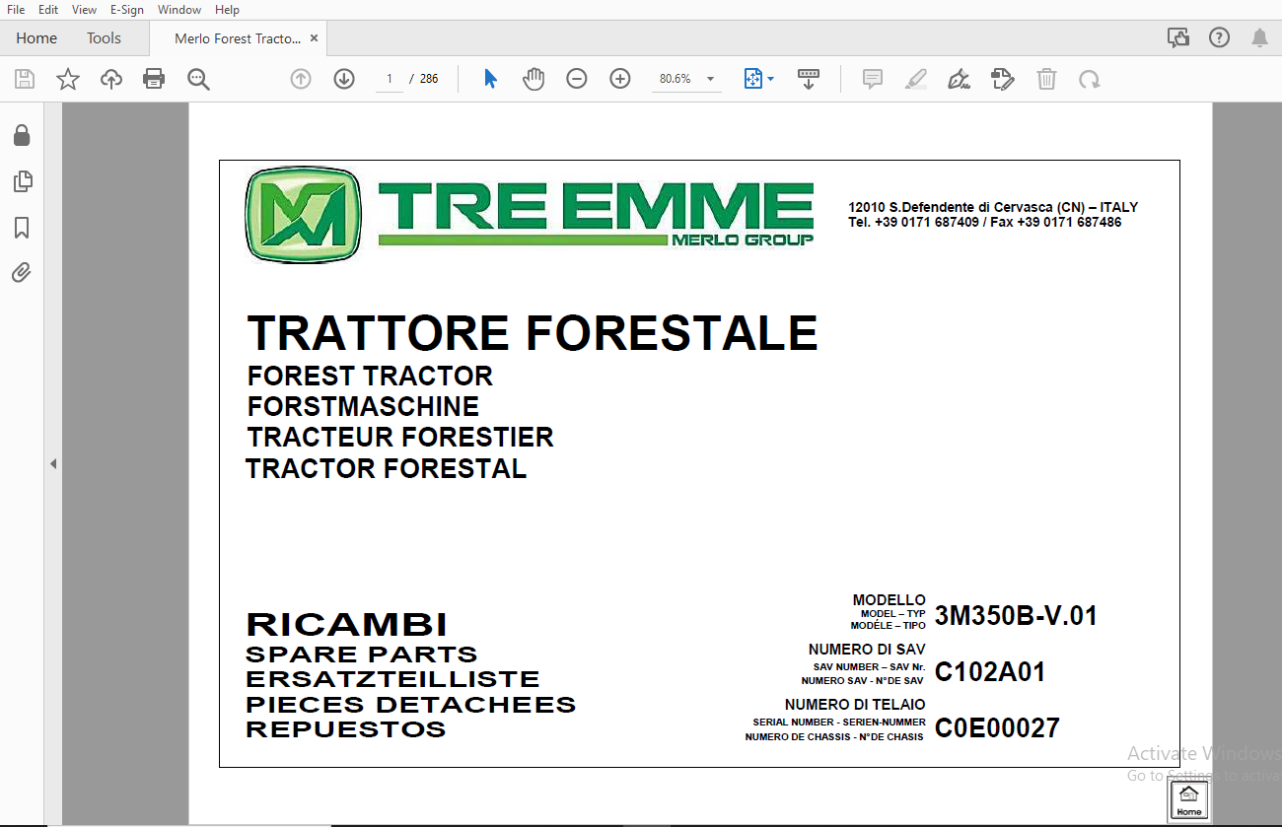
Task: Open the bookmarks panel
Action: coord(22,228)
